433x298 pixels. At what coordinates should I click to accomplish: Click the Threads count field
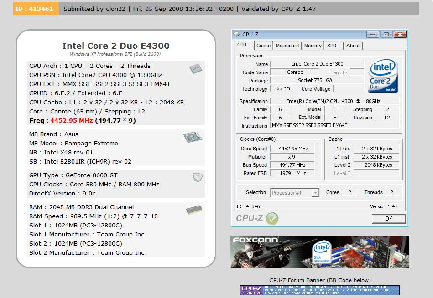coord(391,192)
